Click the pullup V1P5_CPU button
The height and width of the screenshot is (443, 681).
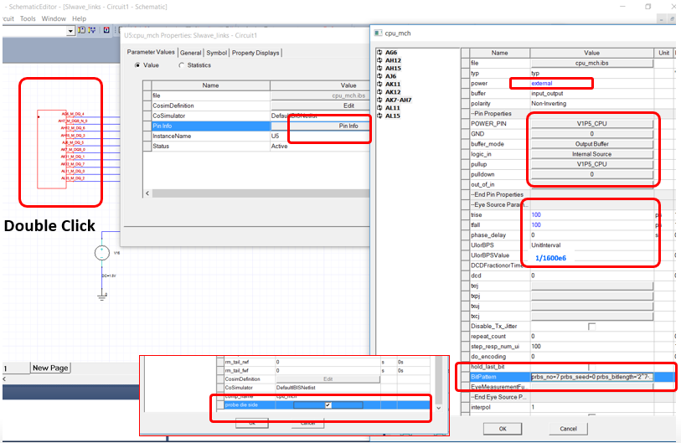591,164
